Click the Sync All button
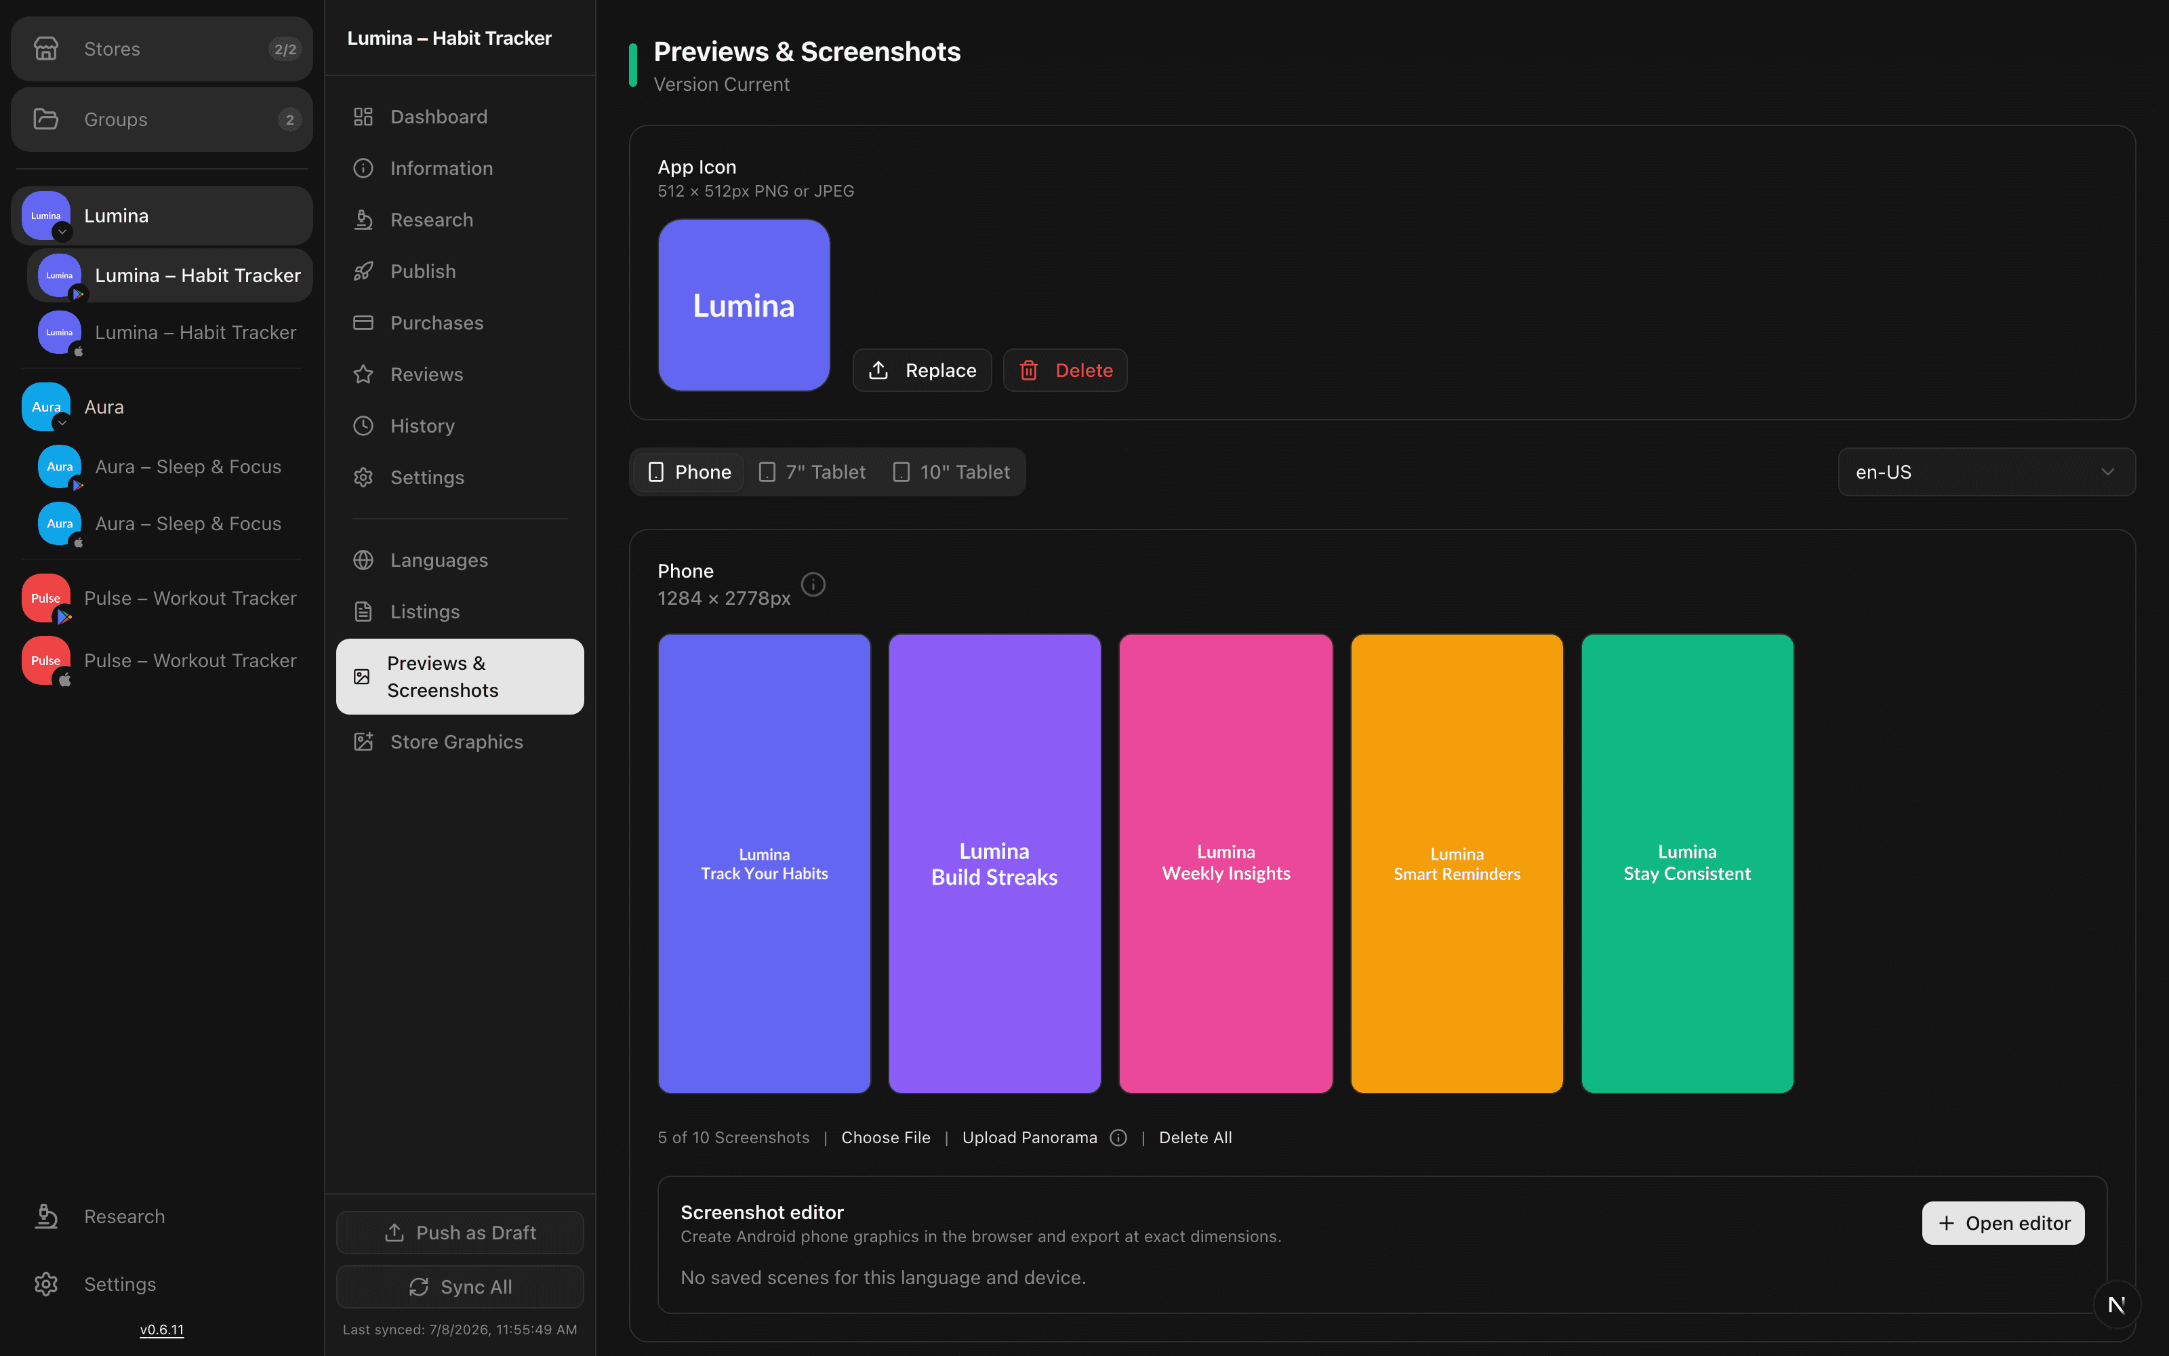This screenshot has width=2169, height=1356. (460, 1287)
